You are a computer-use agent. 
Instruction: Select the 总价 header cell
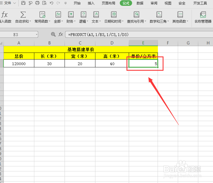[19, 56]
